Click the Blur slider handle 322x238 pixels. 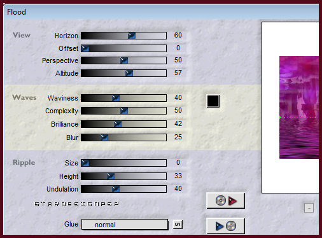pyautogui.click(x=104, y=137)
